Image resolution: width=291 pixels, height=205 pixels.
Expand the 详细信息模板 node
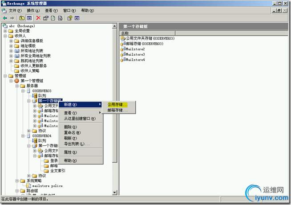[x=11, y=41]
